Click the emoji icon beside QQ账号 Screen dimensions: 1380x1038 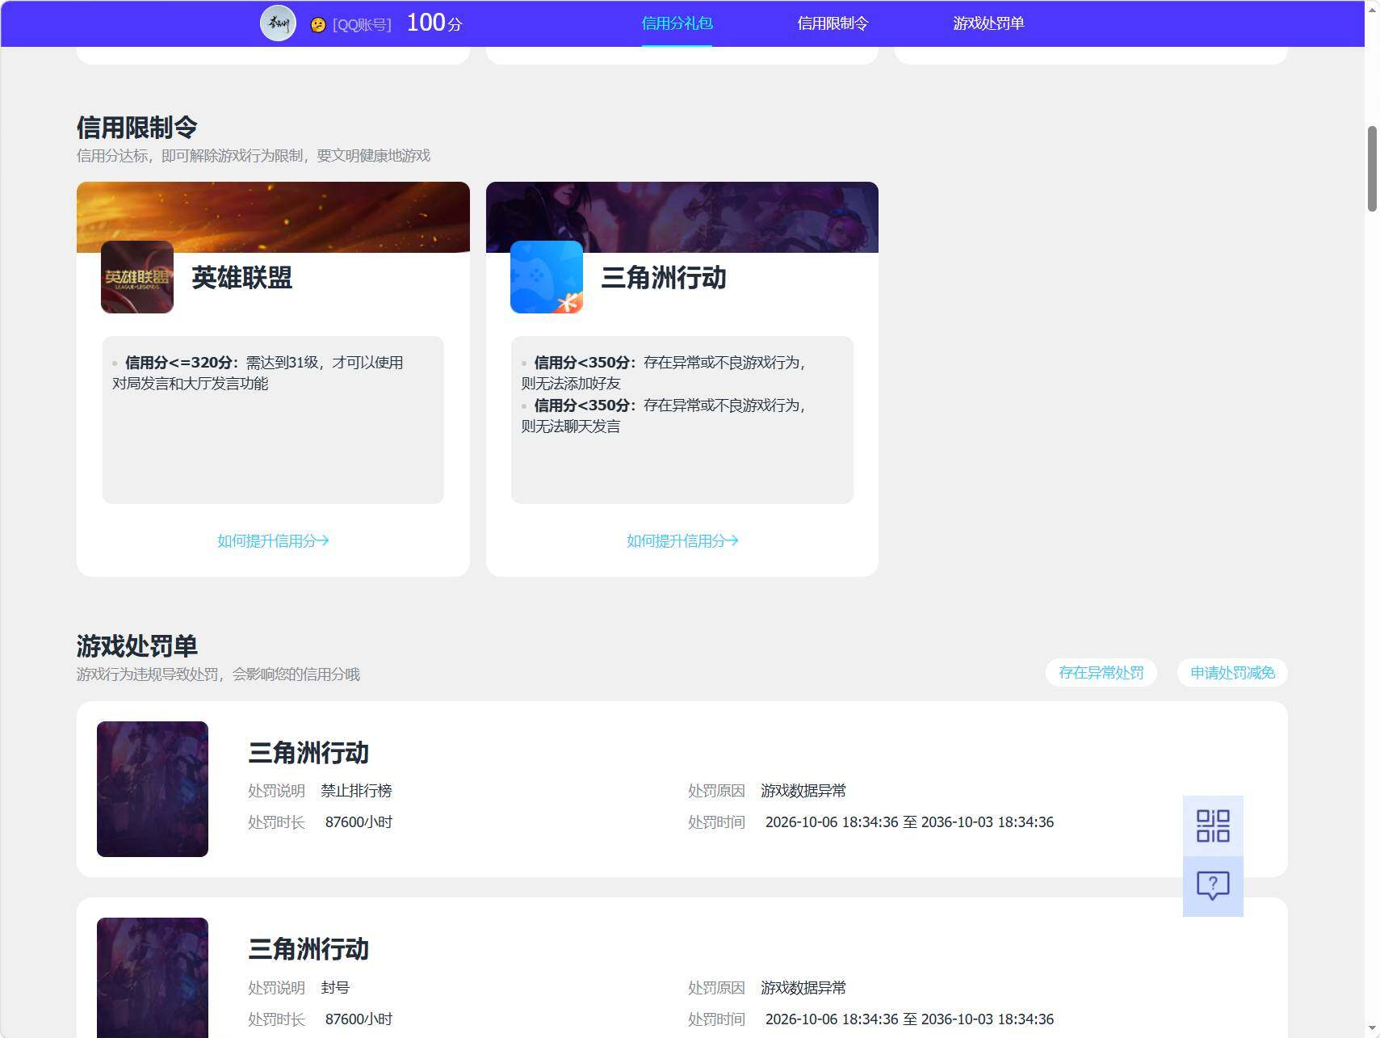318,25
